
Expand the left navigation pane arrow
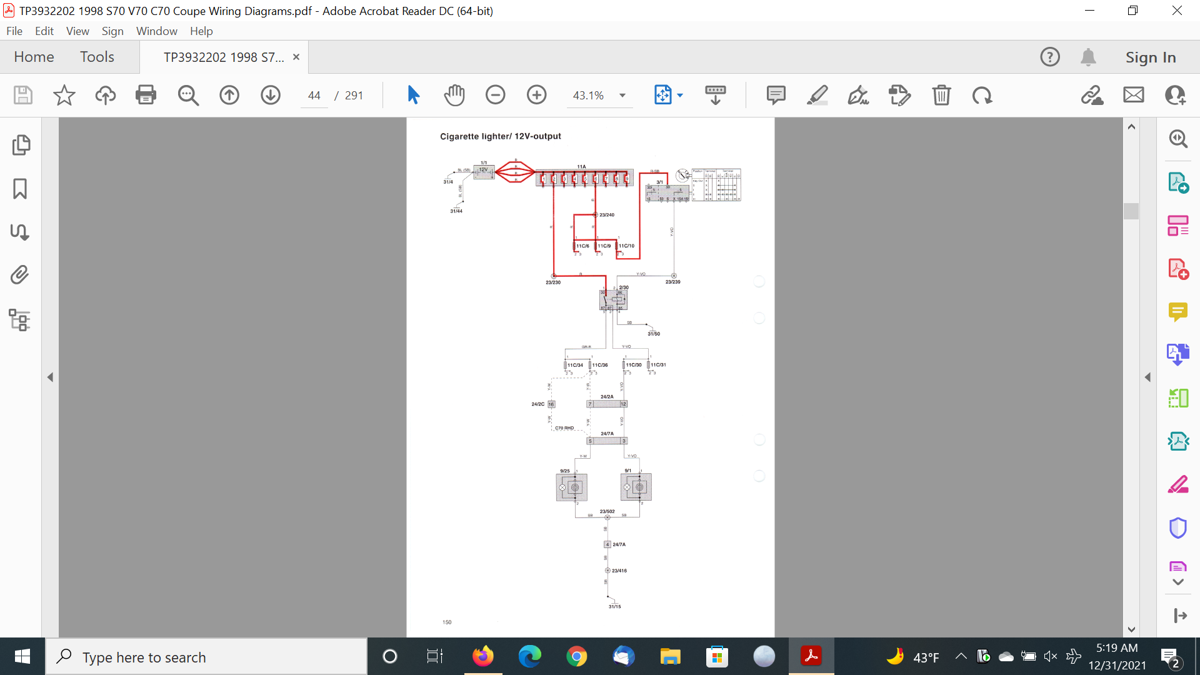pos(50,377)
